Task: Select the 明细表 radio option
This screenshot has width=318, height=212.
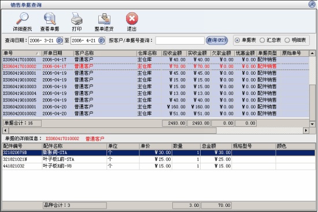Action: (x=287, y=40)
